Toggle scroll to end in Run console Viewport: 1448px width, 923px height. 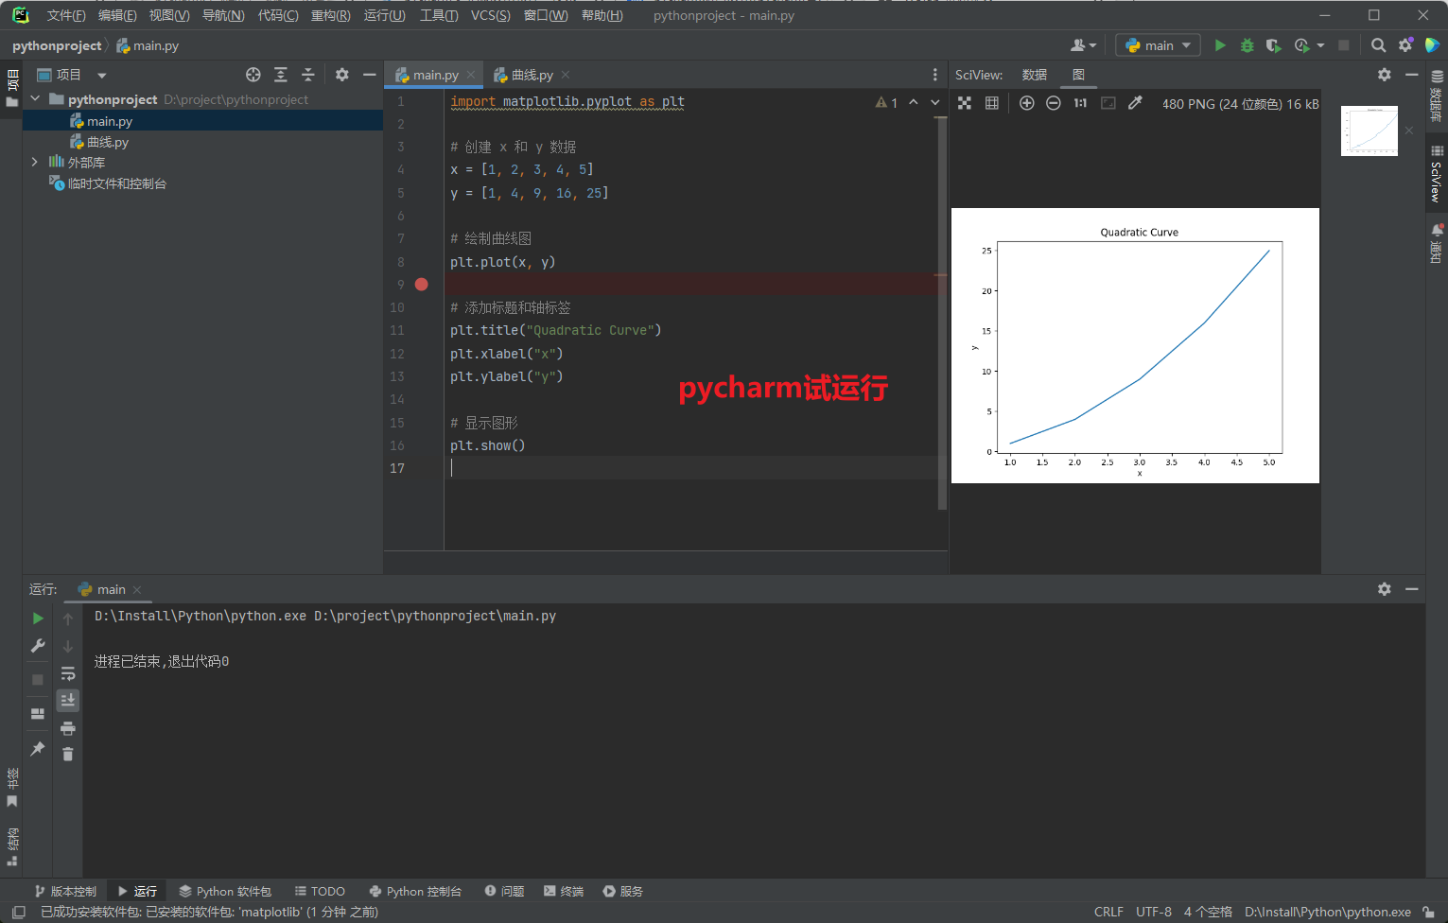click(68, 700)
